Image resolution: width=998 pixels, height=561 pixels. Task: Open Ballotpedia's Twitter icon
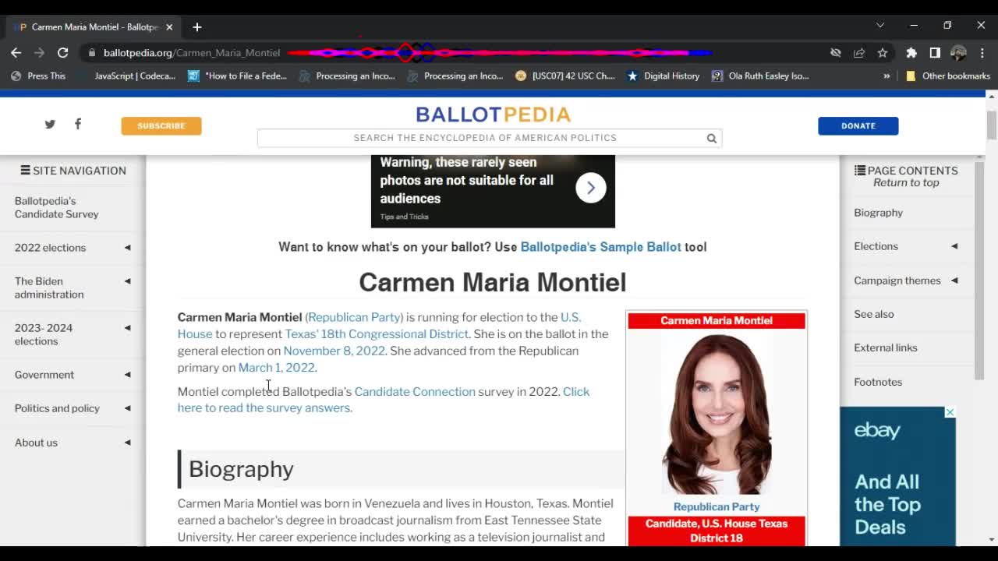pyautogui.click(x=50, y=124)
